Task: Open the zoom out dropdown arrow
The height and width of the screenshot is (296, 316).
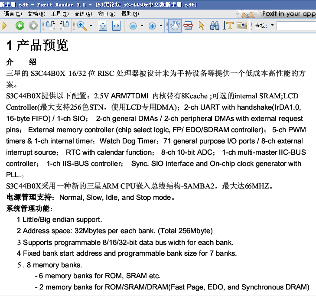Action: click(x=142, y=26)
